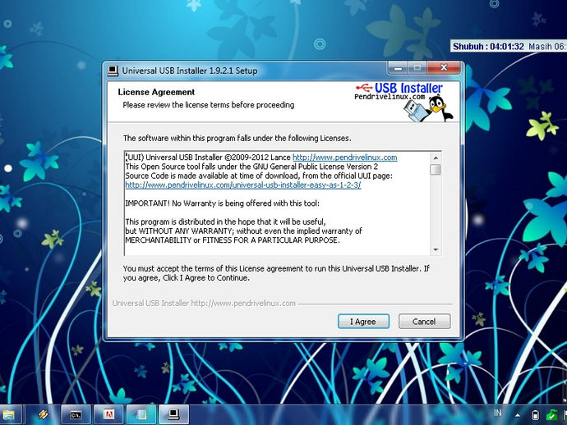Image resolution: width=567 pixels, height=425 pixels.
Task: Close the Universal USB Installer setup window
Action: click(x=444, y=68)
